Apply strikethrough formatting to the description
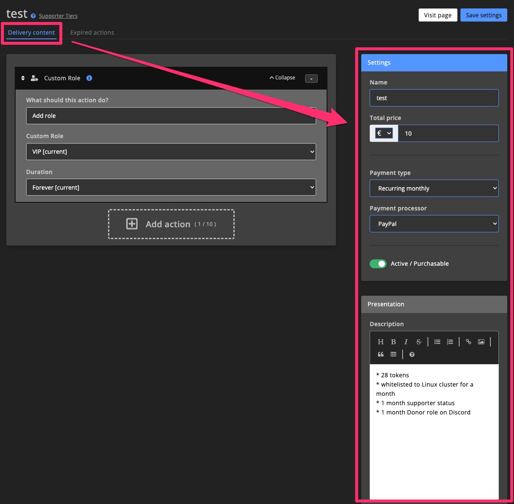Image resolution: width=514 pixels, height=504 pixels. [418, 341]
